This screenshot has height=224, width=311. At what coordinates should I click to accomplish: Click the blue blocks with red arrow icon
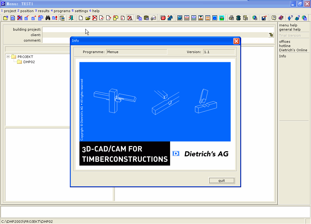pyautogui.click(x=170, y=18)
